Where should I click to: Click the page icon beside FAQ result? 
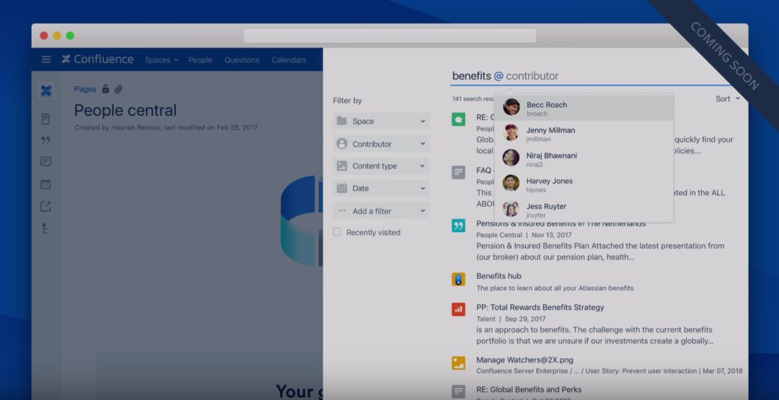459,172
